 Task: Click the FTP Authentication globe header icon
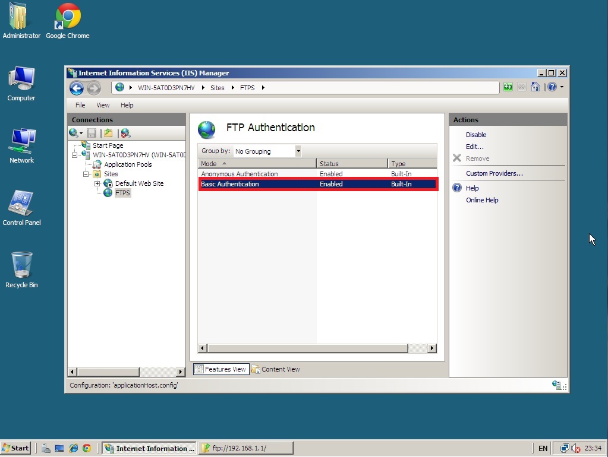pyautogui.click(x=206, y=130)
